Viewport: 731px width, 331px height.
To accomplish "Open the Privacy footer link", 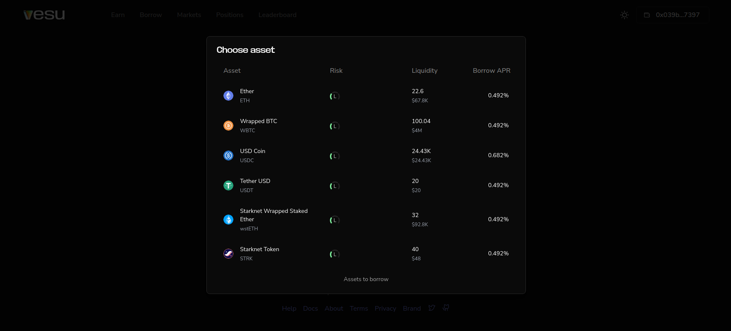I will 385,308.
